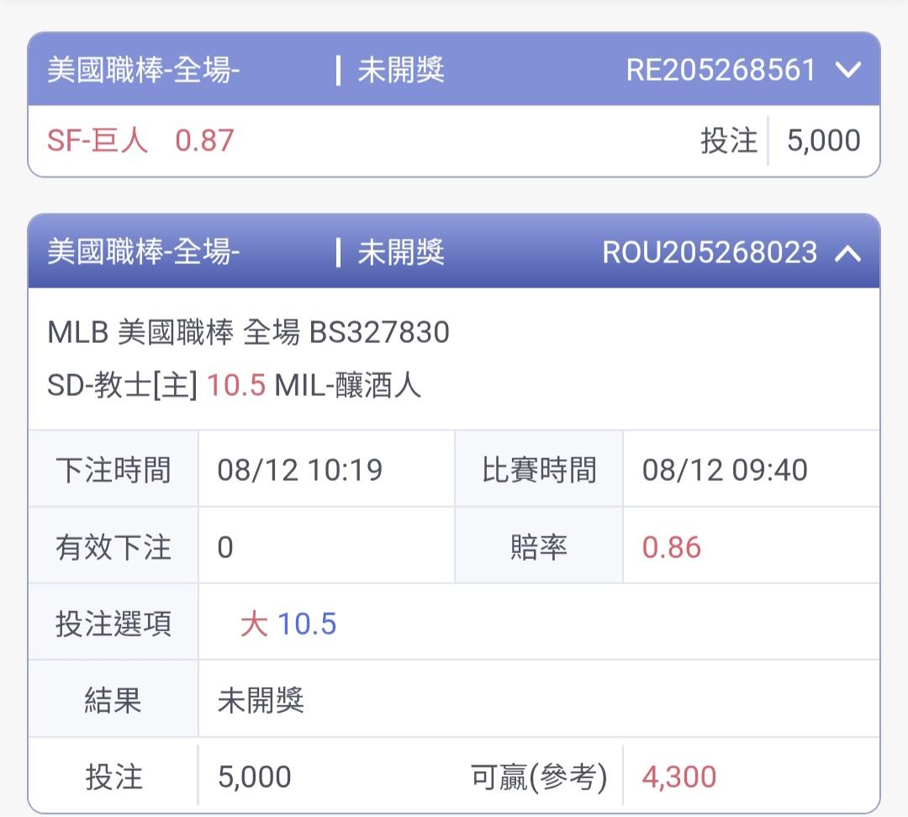Collapse bet slip ROU205268023 chevron
This screenshot has width=908, height=817.
point(848,253)
